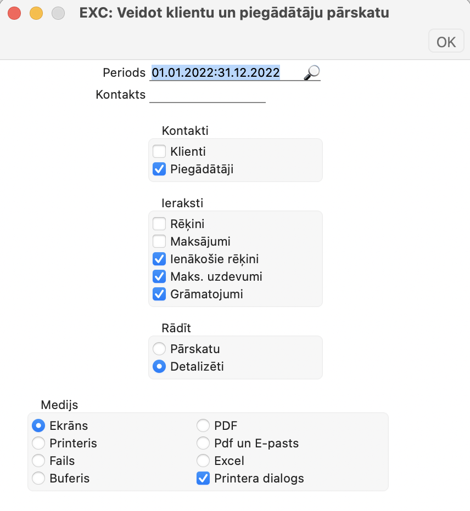470x511 pixels.
Task: Select Printeris as output medium
Action: pyautogui.click(x=38, y=443)
